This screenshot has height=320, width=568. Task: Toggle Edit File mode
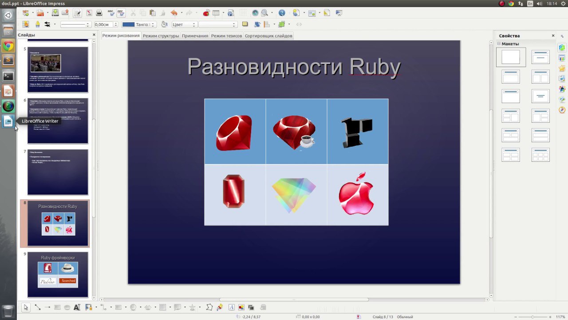(x=78, y=13)
